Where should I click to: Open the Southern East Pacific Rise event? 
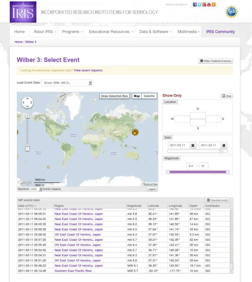click(73, 271)
